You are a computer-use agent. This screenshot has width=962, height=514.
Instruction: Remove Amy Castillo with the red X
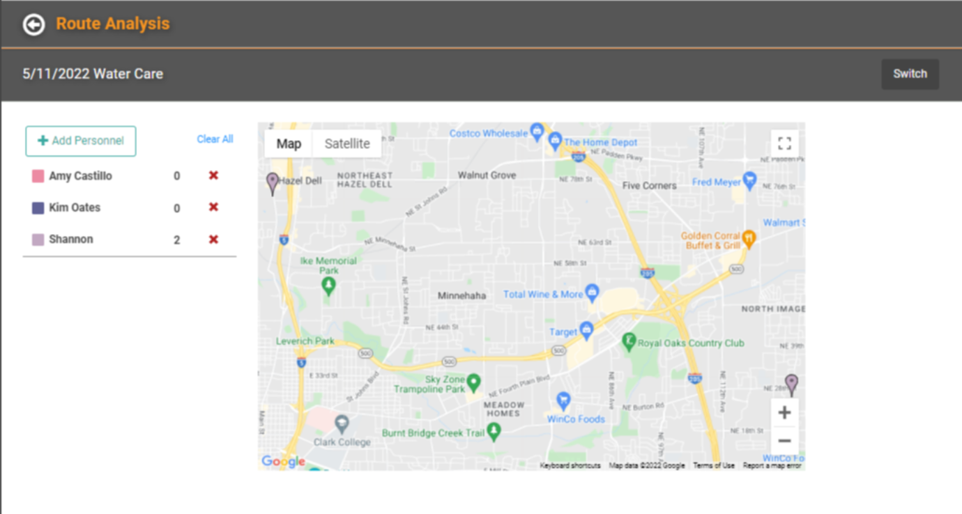213,176
